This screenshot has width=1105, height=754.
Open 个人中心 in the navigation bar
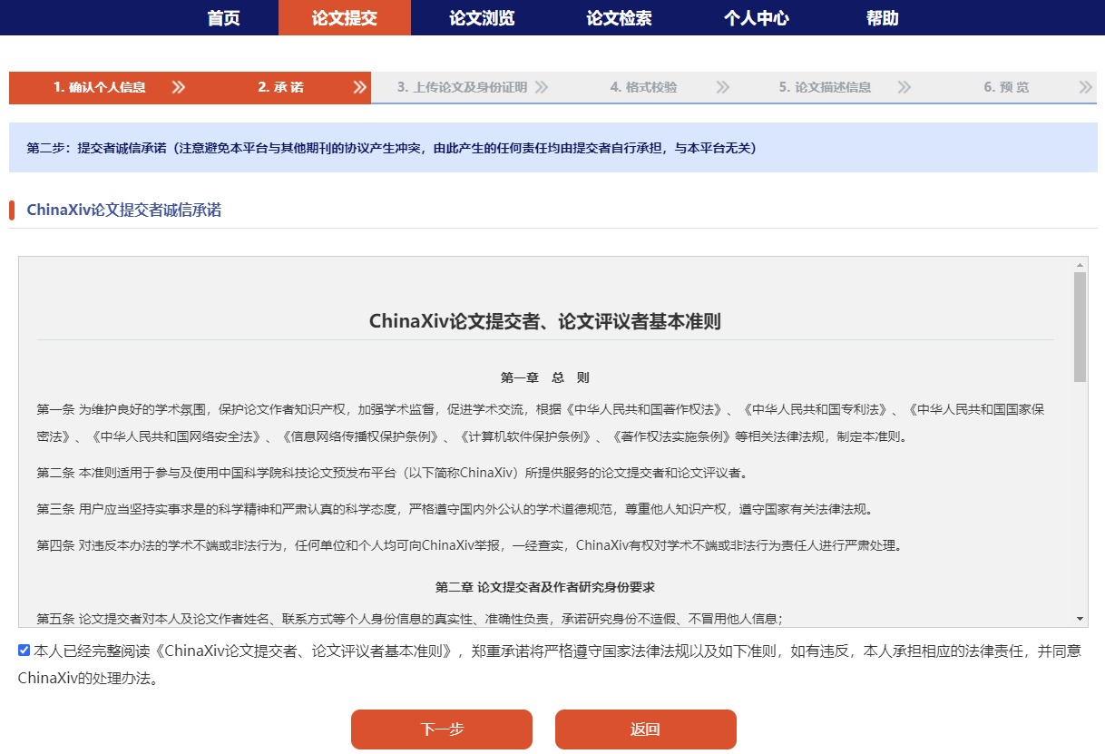(756, 18)
